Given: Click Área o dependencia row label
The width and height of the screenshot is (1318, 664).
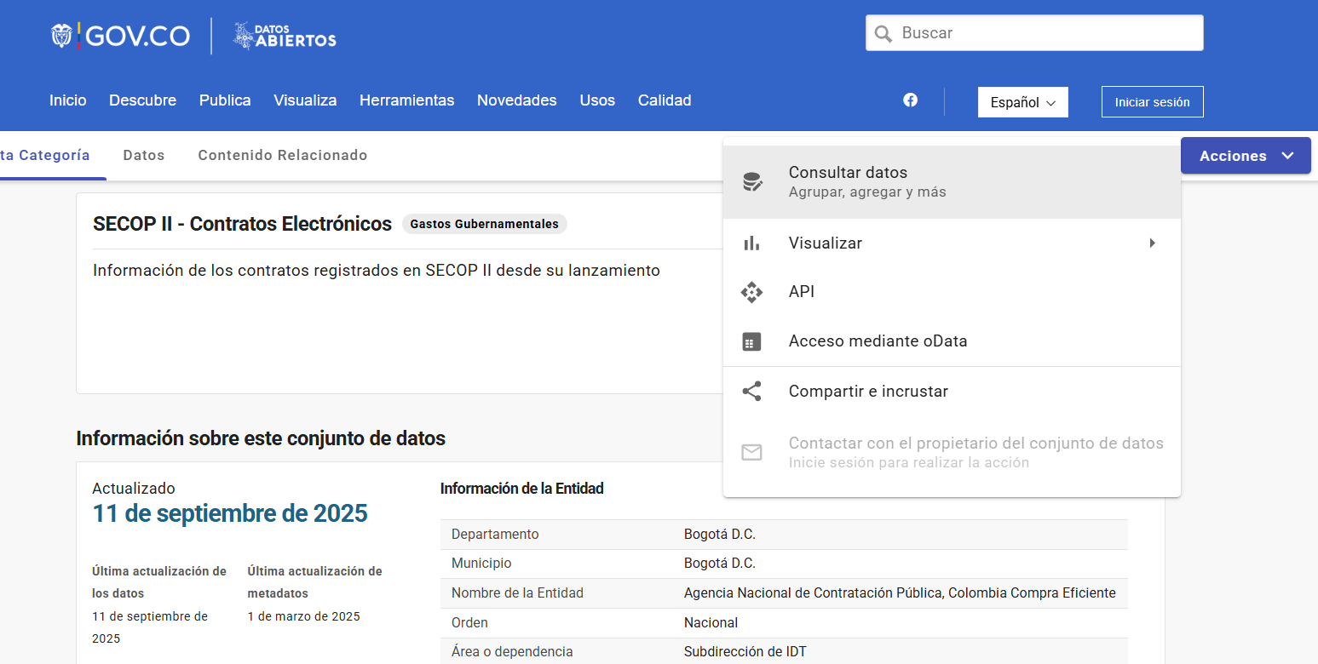Looking at the screenshot, I should [x=512, y=652].
